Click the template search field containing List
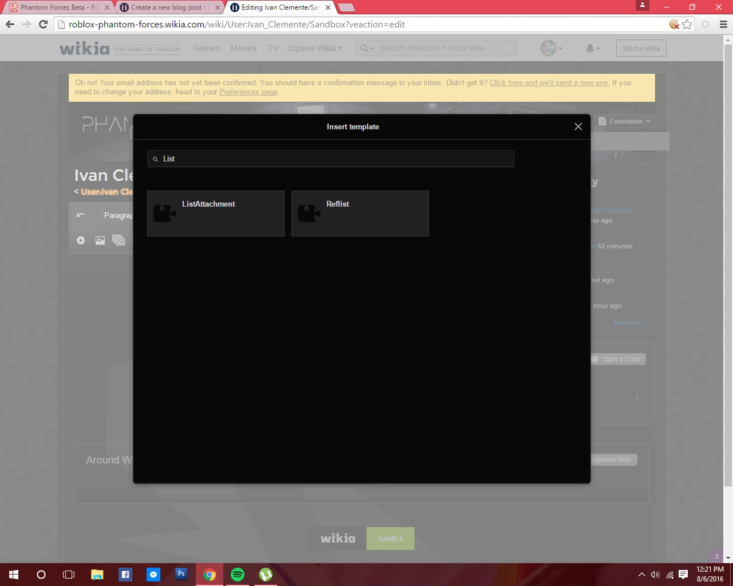This screenshot has width=733, height=586. 331,159
